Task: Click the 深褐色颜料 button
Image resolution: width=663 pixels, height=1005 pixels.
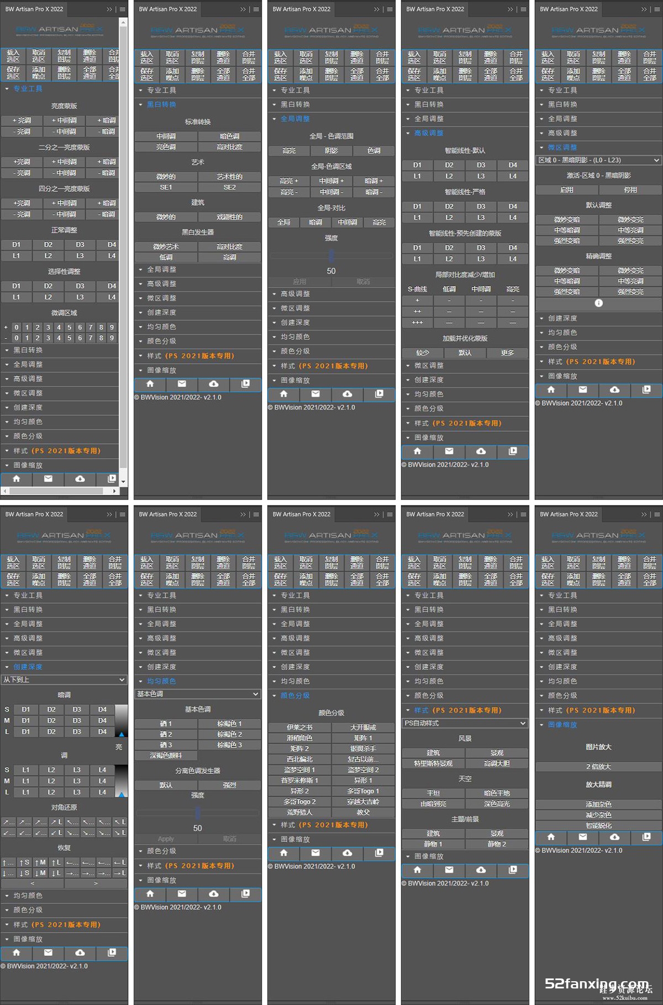Action: click(x=166, y=756)
